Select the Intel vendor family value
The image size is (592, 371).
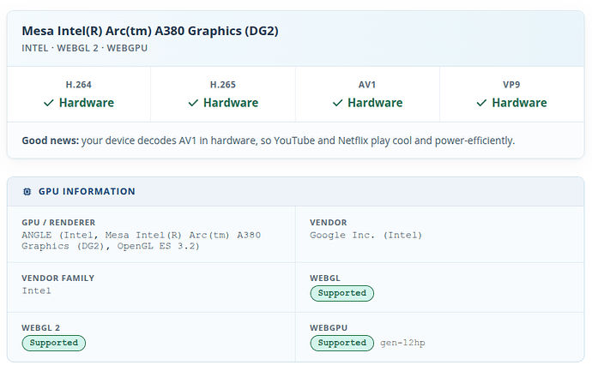tap(36, 290)
